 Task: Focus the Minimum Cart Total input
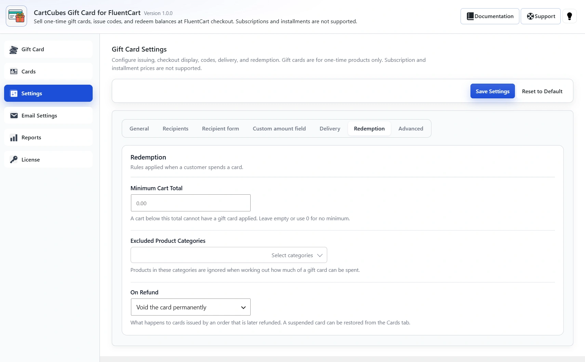pyautogui.click(x=191, y=203)
